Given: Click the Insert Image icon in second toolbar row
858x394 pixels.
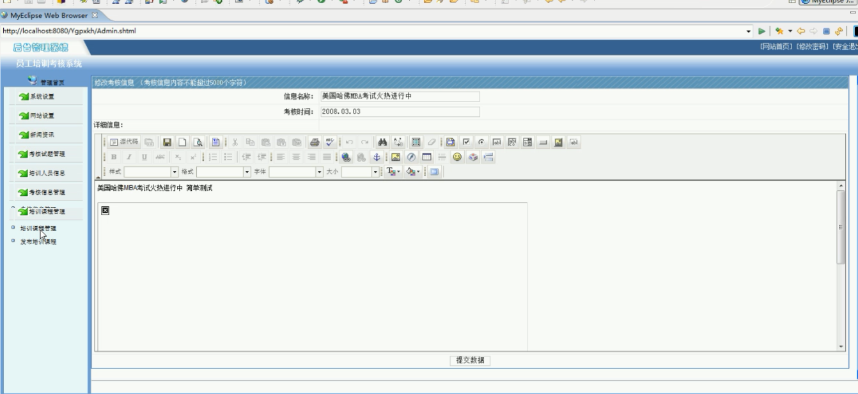Looking at the screenshot, I should pyautogui.click(x=394, y=157).
